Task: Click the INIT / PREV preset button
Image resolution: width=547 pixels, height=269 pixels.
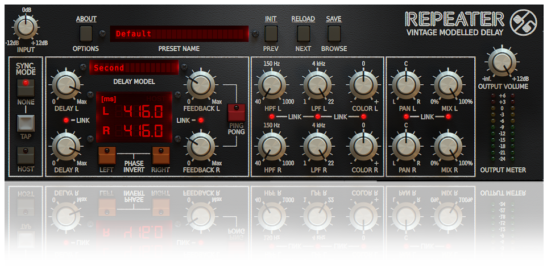Action: coord(271,34)
